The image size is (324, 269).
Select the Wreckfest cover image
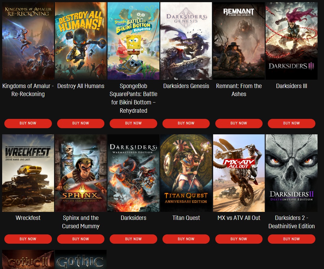pyautogui.click(x=28, y=173)
